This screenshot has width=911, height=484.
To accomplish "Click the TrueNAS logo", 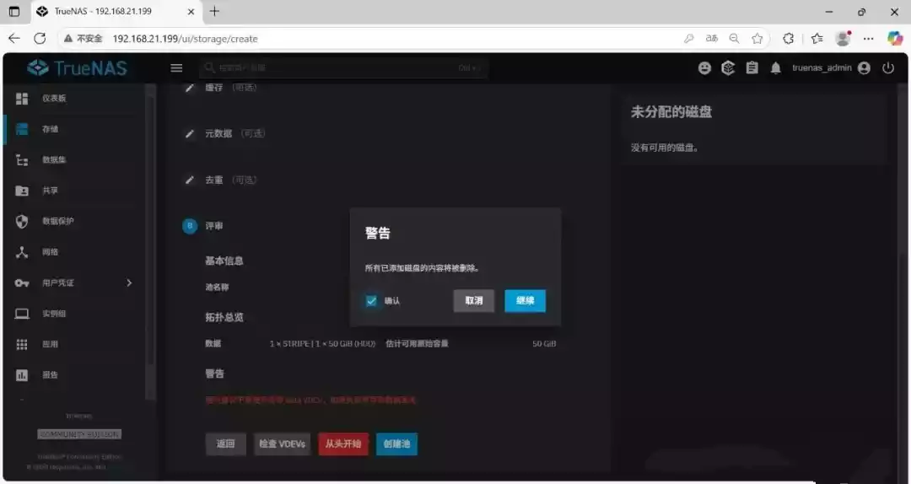I will click(77, 68).
